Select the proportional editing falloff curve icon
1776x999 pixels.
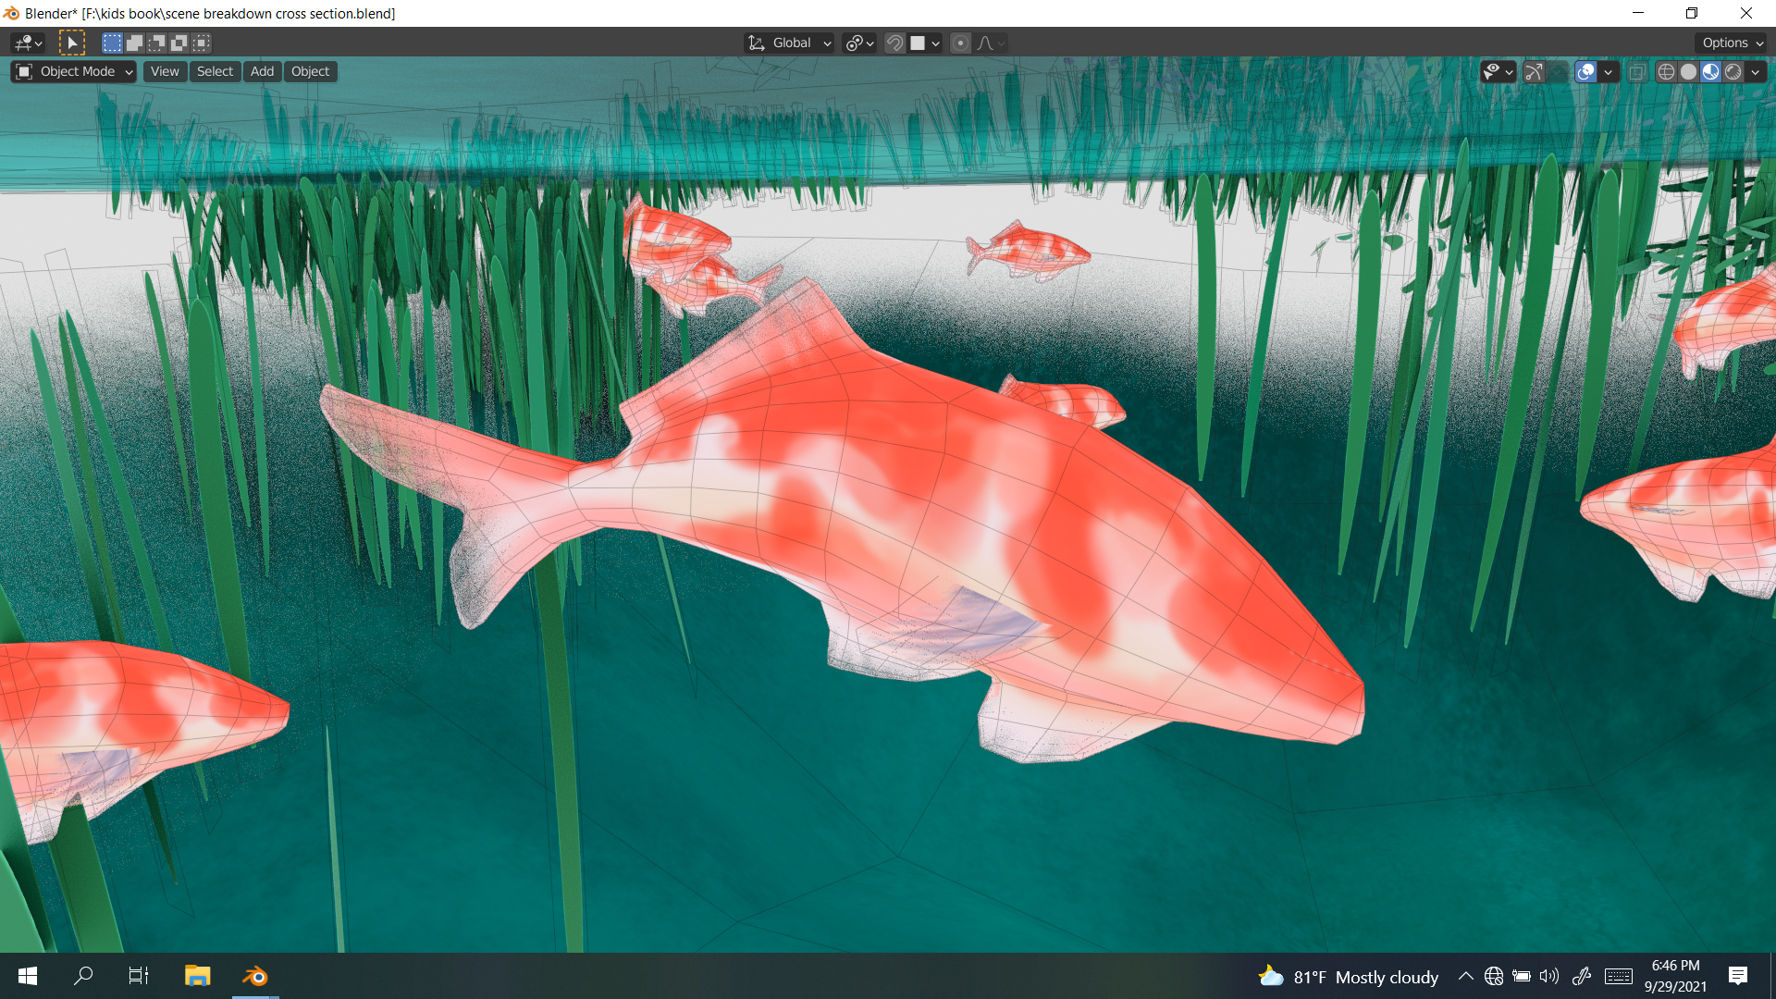pyautogui.click(x=986, y=43)
